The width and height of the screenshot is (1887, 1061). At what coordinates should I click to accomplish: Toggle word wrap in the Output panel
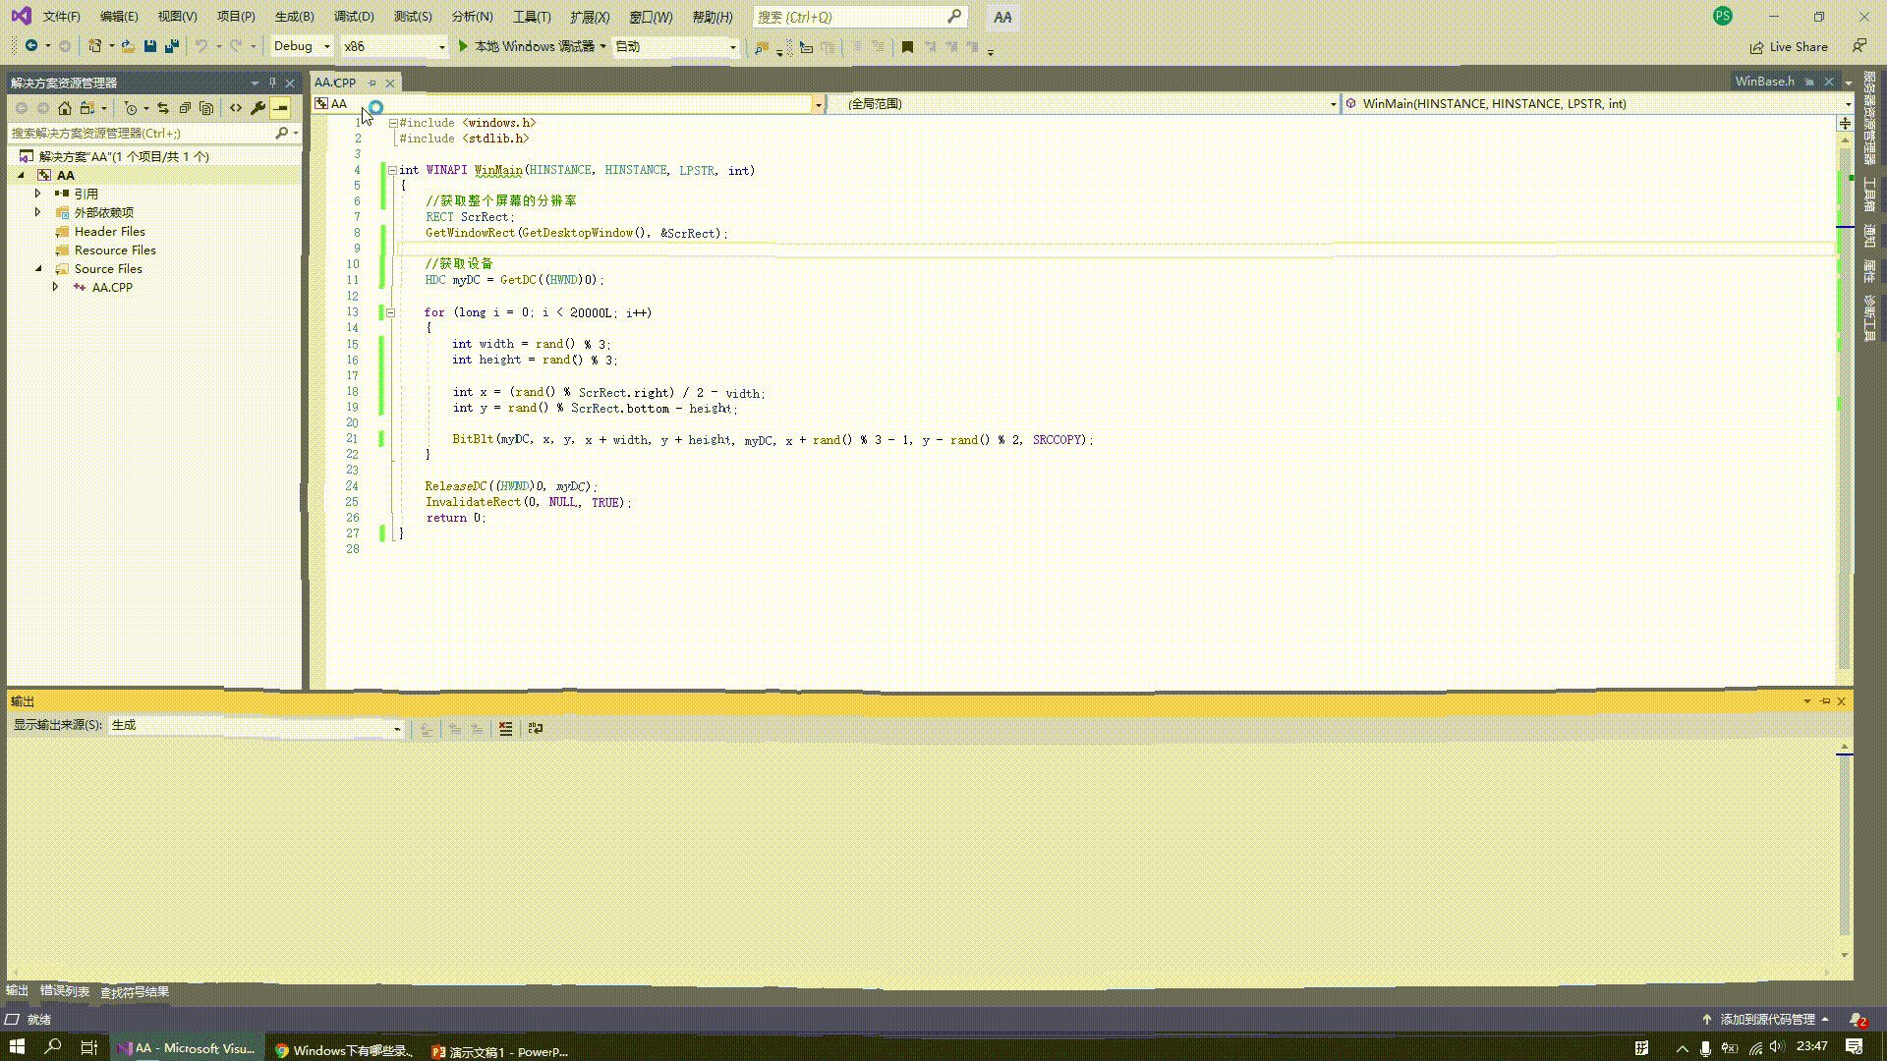click(x=536, y=729)
